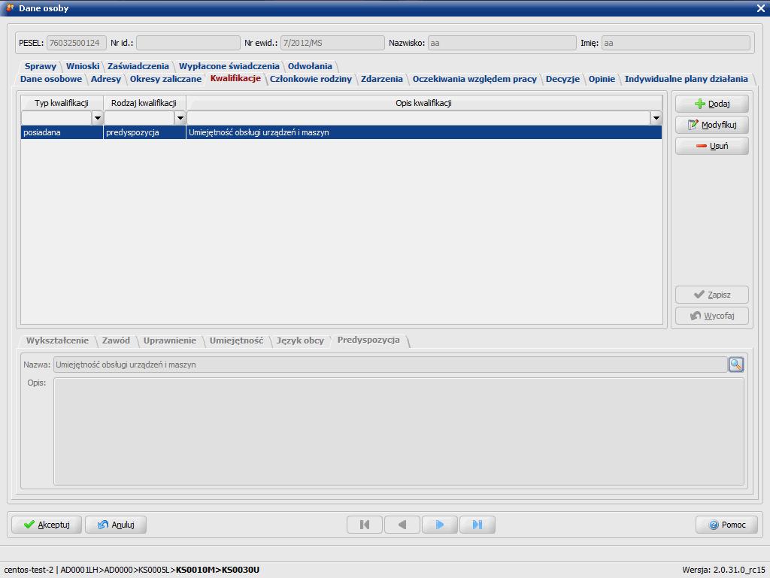Go to the previous record
This screenshot has height=578, width=770.
pyautogui.click(x=402, y=525)
